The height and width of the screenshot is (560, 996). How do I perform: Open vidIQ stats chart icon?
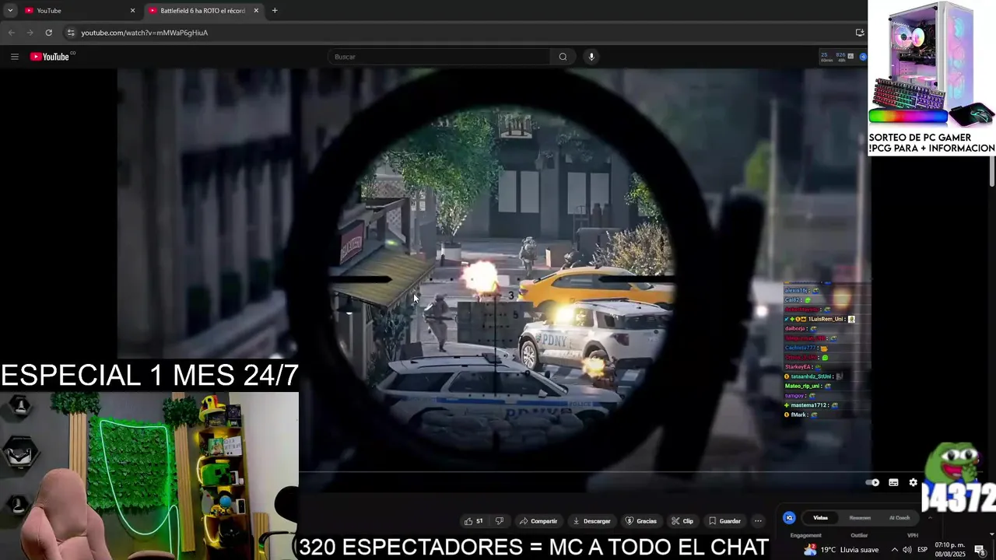(x=850, y=57)
